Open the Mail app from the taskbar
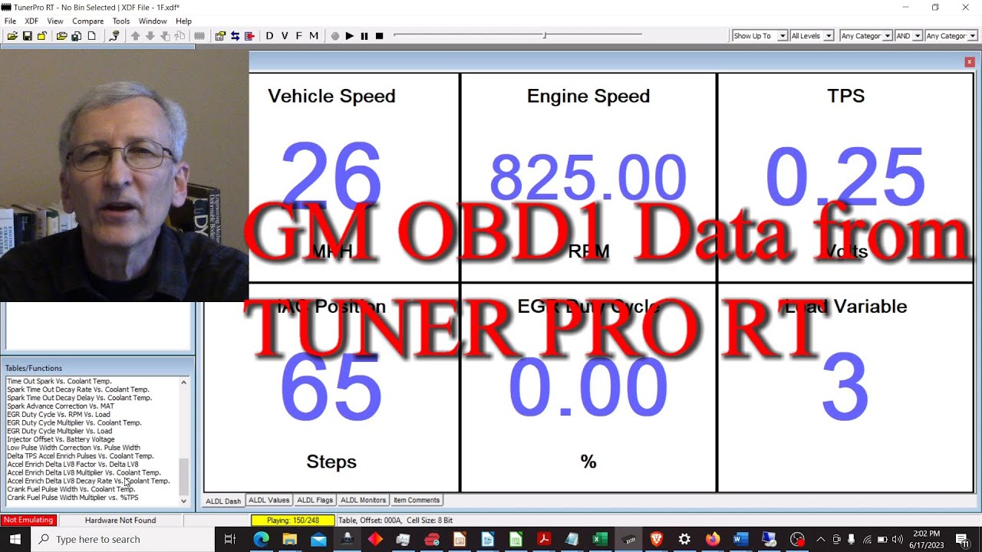 tap(318, 539)
